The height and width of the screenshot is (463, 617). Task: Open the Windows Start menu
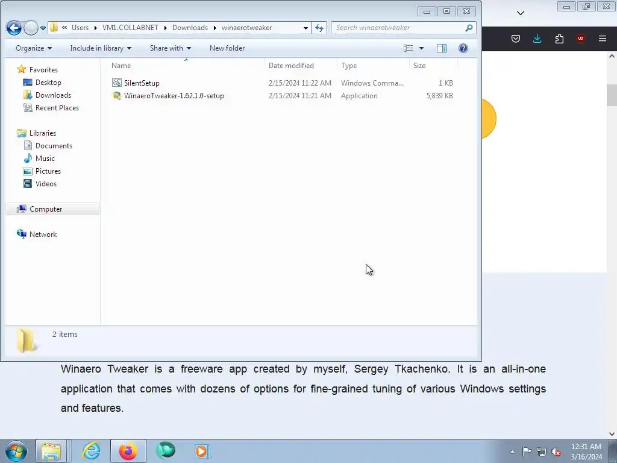click(16, 451)
